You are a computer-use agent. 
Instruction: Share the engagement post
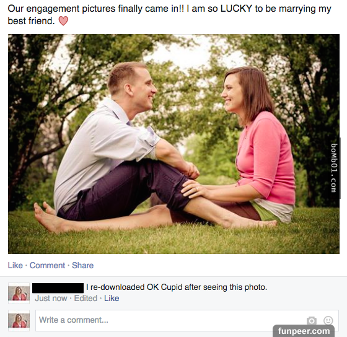pos(83,265)
